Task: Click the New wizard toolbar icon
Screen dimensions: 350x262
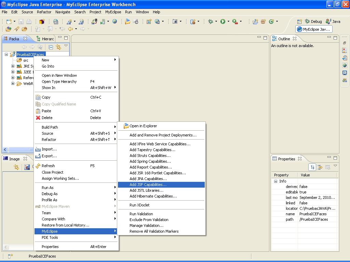Action: tap(9, 21)
